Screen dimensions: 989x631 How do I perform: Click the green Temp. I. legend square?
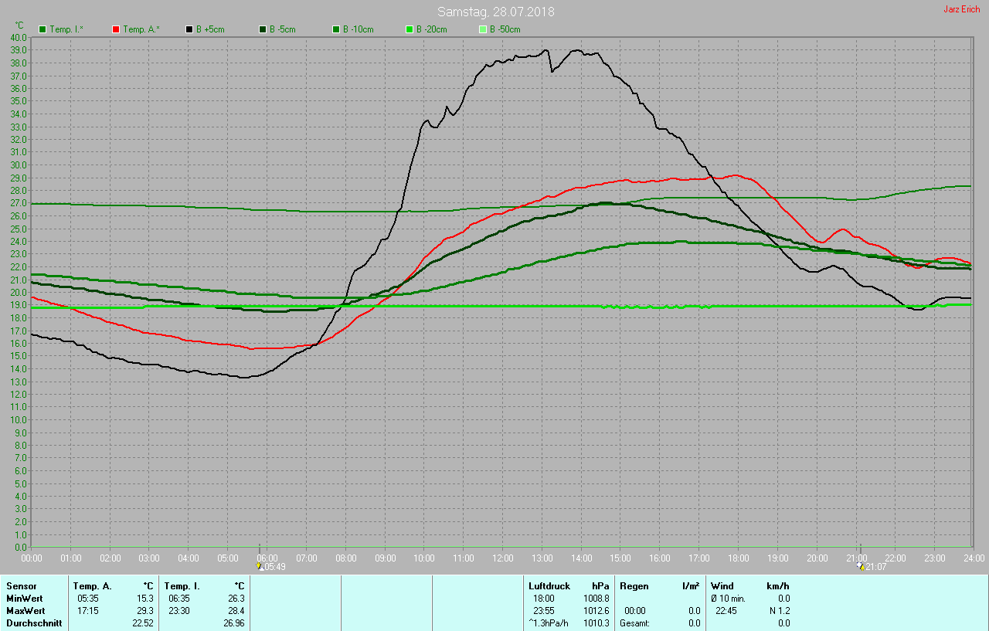pos(42,29)
